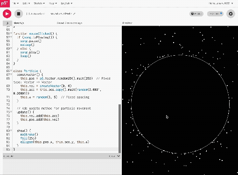Open the editor settings gear
Image resolution: width=238 pixels, height=175 pixels.
tap(231, 14)
